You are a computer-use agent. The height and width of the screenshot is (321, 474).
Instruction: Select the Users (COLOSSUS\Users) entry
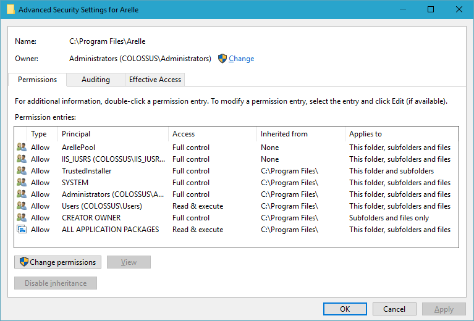tap(102, 206)
